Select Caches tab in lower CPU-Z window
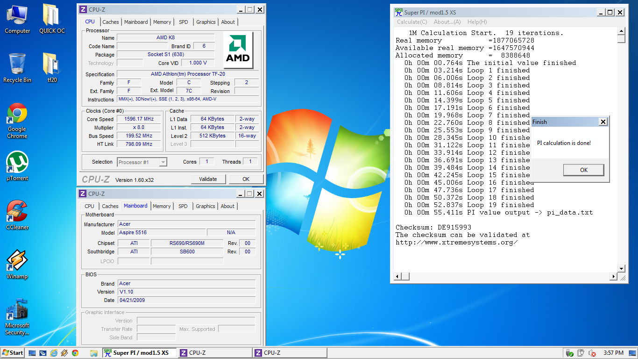The height and width of the screenshot is (359, 638). point(110,206)
